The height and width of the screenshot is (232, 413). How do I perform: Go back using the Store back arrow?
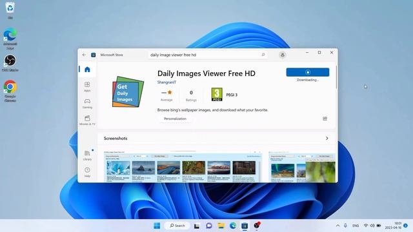(84, 55)
